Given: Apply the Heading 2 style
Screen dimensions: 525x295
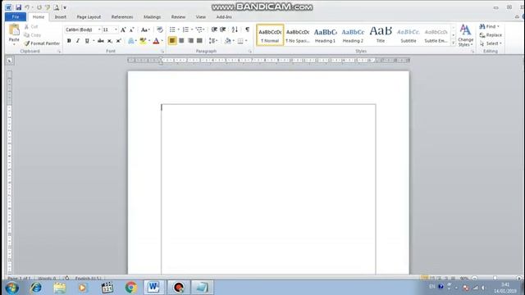Looking at the screenshot, I should 353,35.
